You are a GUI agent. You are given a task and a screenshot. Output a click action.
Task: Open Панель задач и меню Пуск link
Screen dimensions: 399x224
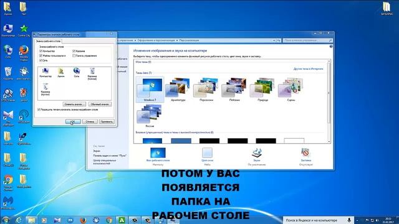pyautogui.click(x=110, y=156)
